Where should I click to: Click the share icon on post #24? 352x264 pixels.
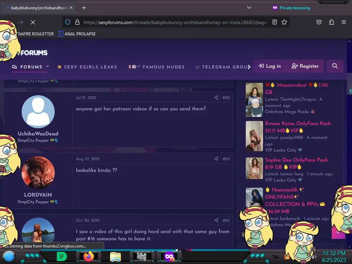216,220
